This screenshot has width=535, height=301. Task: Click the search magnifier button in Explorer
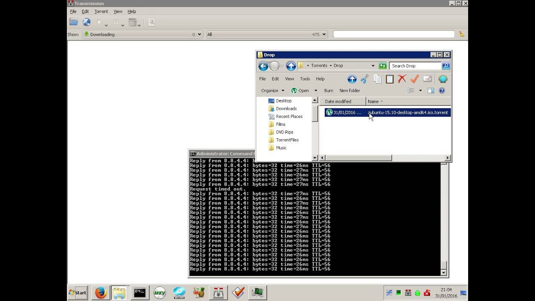click(x=446, y=66)
